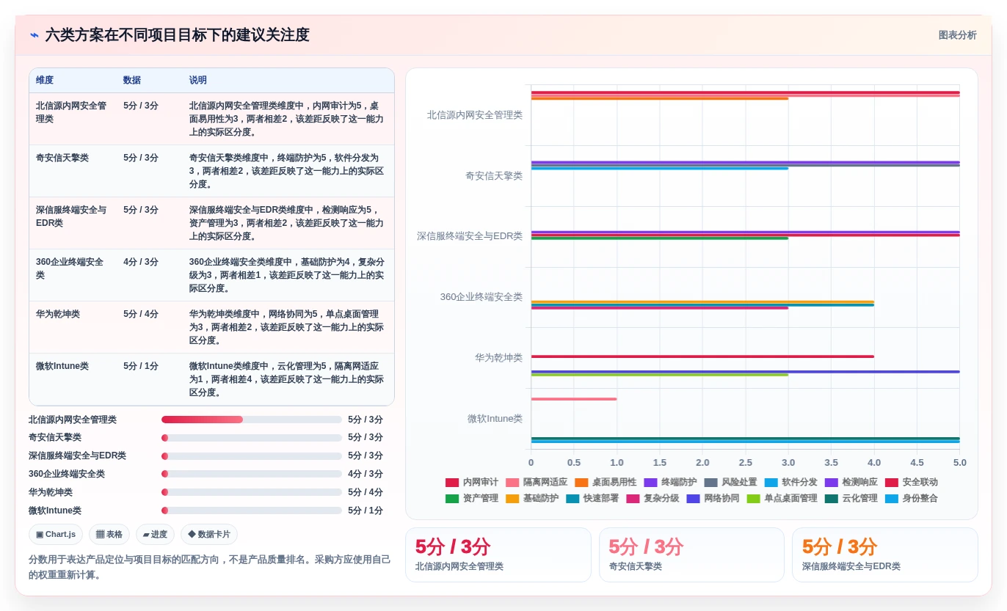Click progress bar for 微软Intune类

pyautogui.click(x=252, y=511)
